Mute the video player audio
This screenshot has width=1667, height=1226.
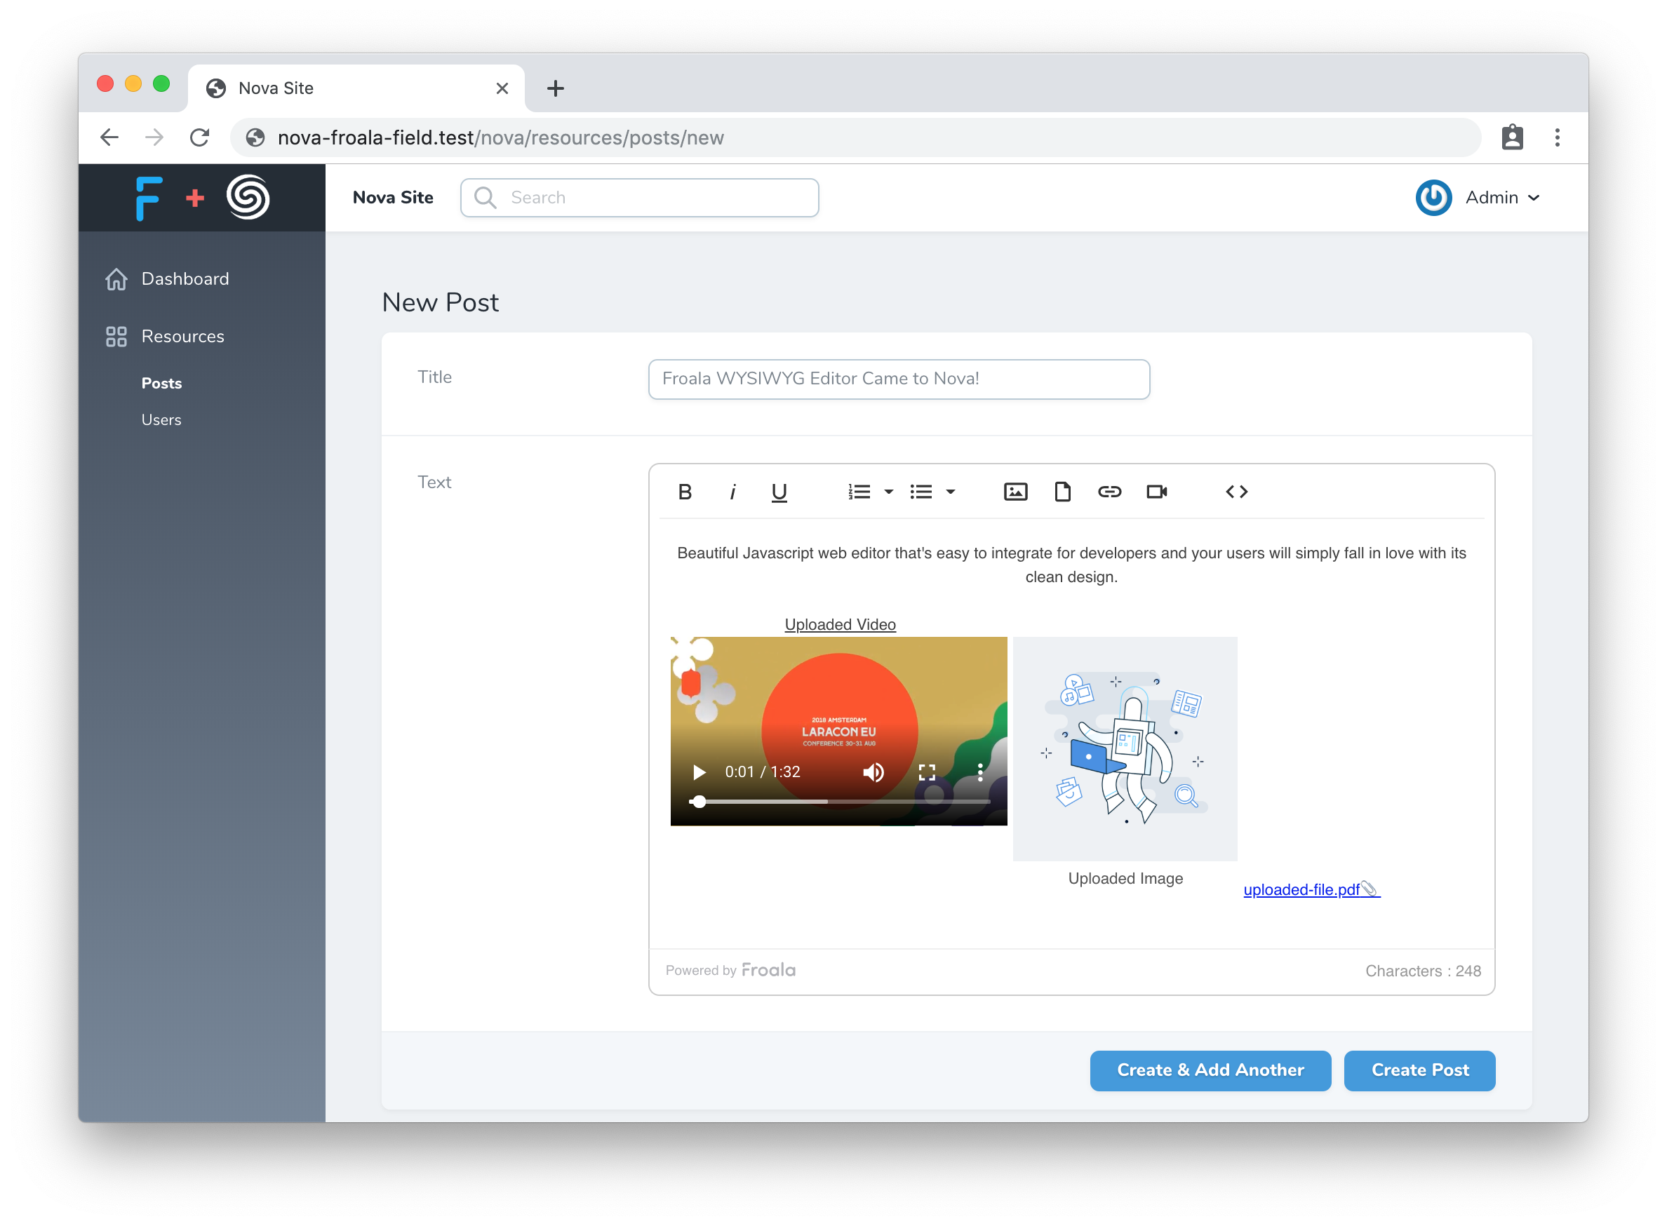coord(873,772)
